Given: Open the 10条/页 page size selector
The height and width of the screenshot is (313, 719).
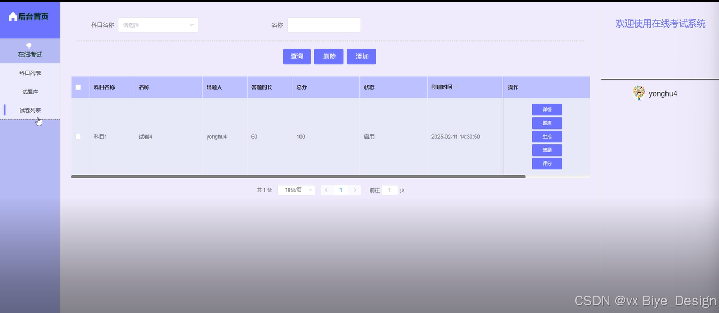Looking at the screenshot, I should pos(296,190).
